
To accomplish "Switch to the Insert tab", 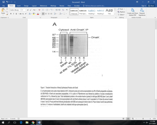I will (19, 6).
